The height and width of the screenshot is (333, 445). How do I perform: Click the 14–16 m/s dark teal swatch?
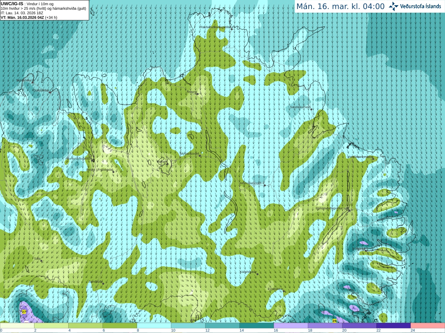click(257, 326)
